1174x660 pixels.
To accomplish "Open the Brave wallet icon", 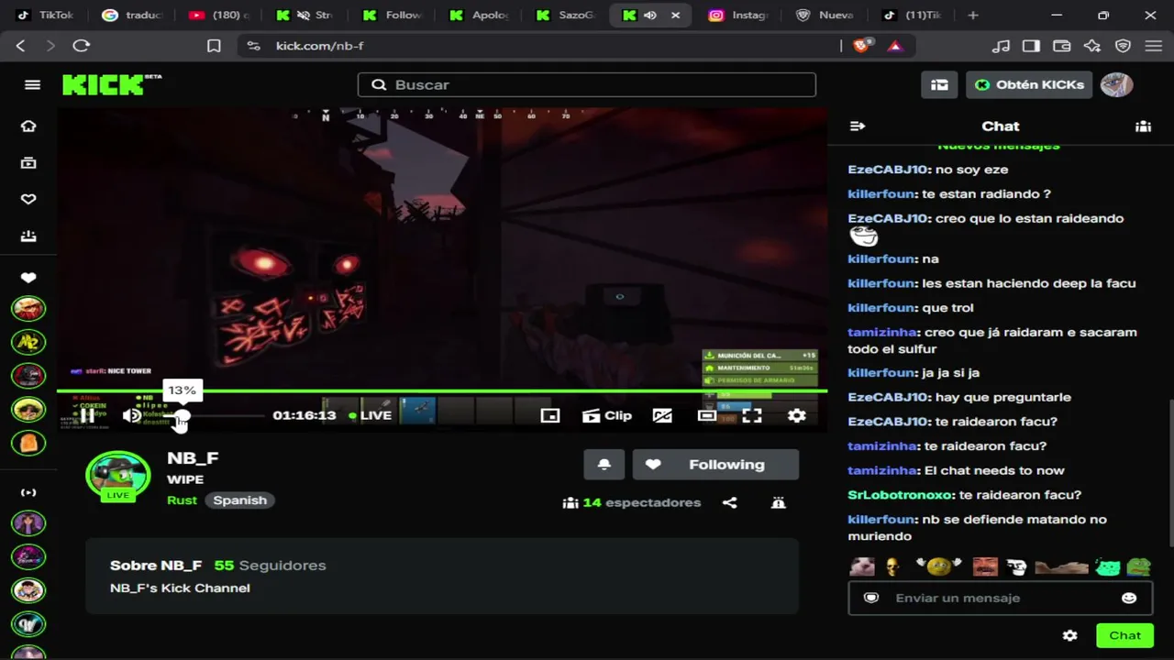I will (x=1062, y=46).
